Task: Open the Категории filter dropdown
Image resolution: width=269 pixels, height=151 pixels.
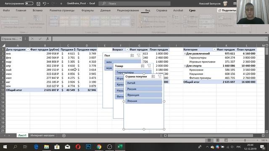Action: [214, 49]
